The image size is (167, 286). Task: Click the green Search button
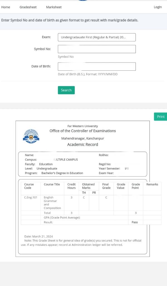pyautogui.click(x=66, y=90)
